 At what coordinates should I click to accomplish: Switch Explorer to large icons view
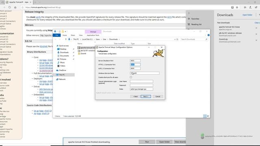pyautogui.click(x=208, y=116)
